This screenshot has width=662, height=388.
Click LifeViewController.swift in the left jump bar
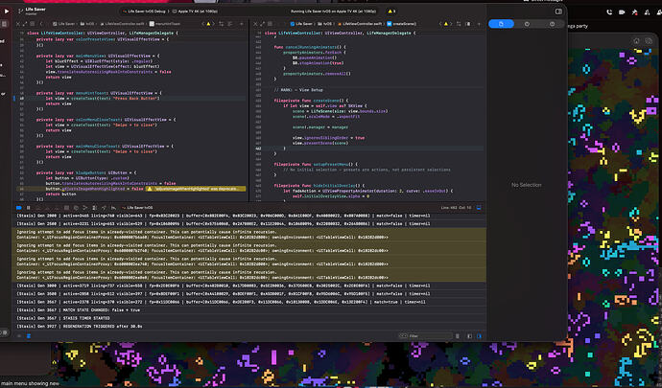tap(123, 24)
